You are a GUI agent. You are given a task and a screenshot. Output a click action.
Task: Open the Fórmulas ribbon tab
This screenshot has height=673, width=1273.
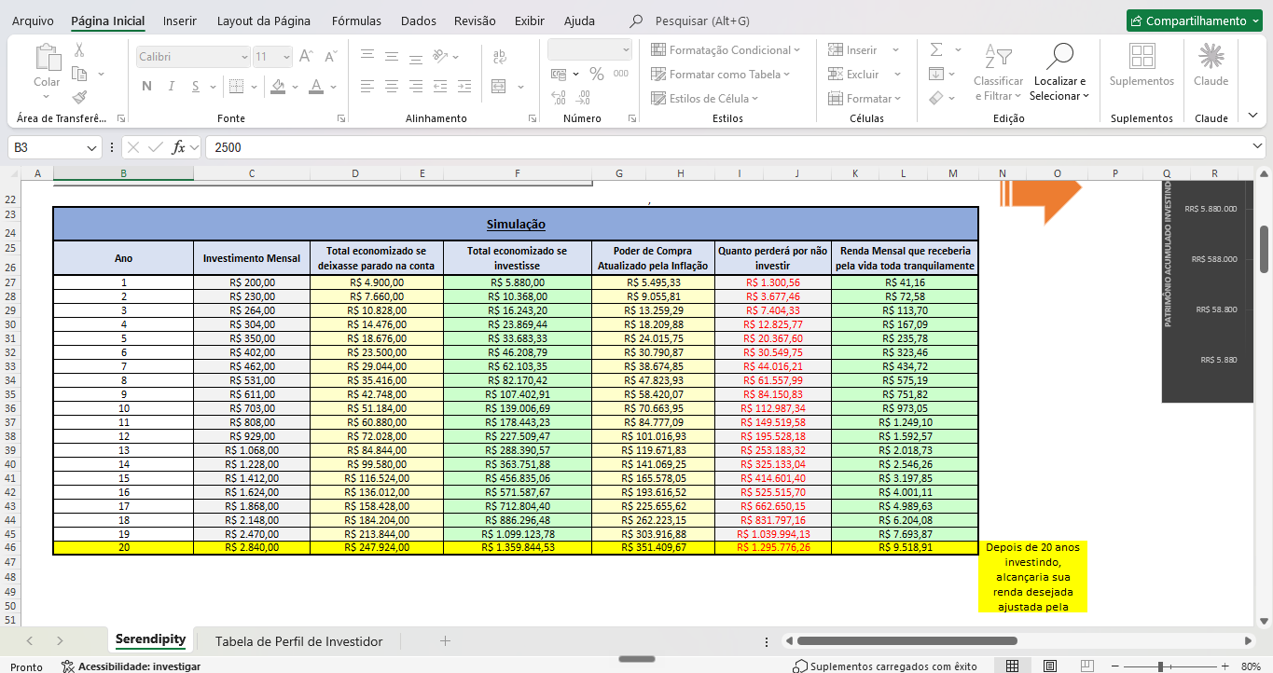356,21
